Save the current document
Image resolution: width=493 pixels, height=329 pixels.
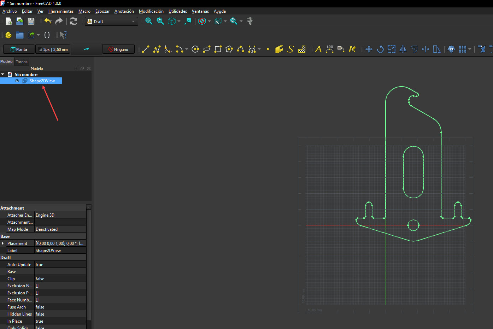(x=31, y=21)
